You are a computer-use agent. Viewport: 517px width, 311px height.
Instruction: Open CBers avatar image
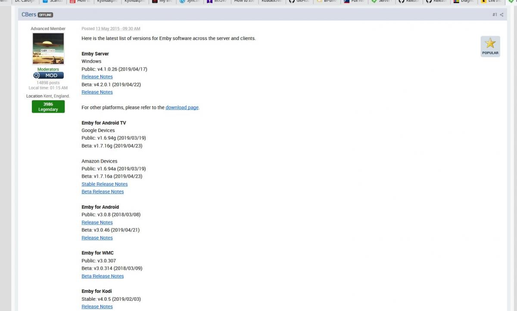pyautogui.click(x=48, y=49)
